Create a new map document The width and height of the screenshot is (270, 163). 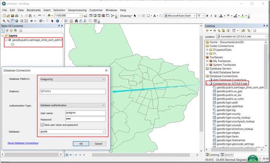point(4,16)
